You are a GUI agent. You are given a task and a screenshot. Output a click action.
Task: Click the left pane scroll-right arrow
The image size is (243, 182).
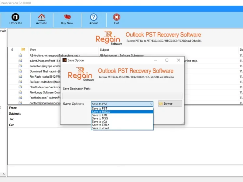(x=4, y=174)
